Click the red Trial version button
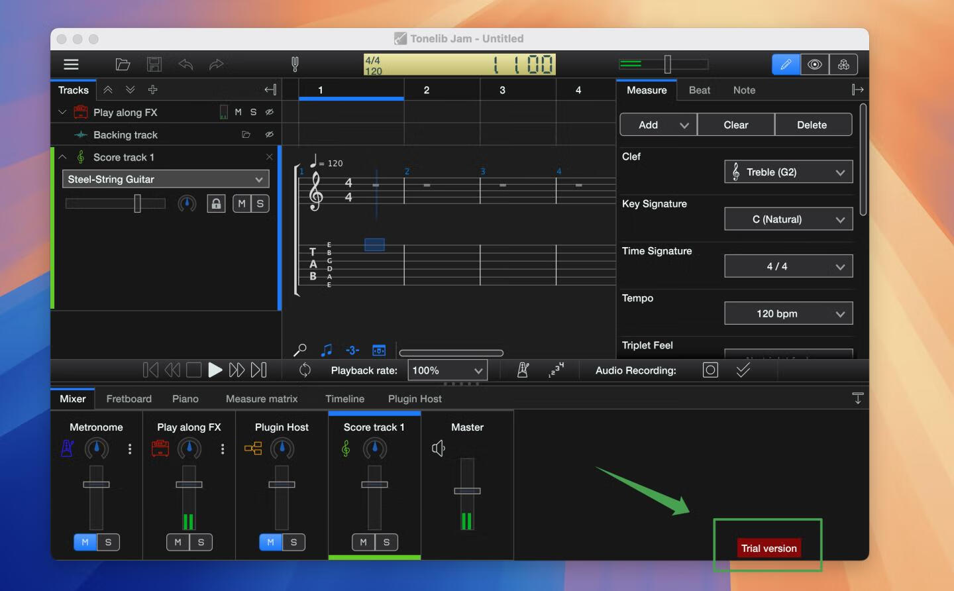This screenshot has height=591, width=954. (x=769, y=548)
